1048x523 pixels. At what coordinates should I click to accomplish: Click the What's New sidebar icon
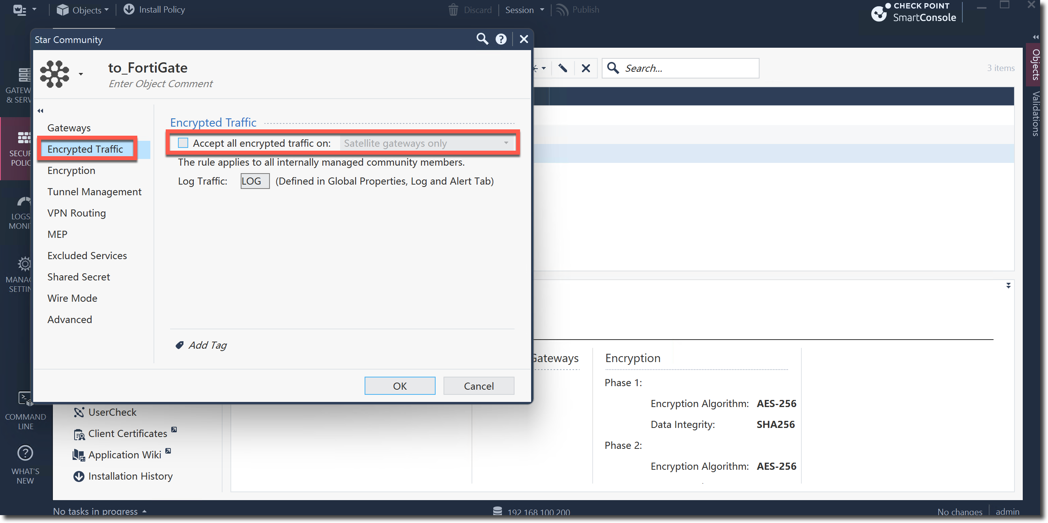coord(25,453)
